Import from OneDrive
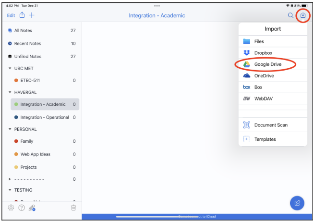 [x=273, y=76]
